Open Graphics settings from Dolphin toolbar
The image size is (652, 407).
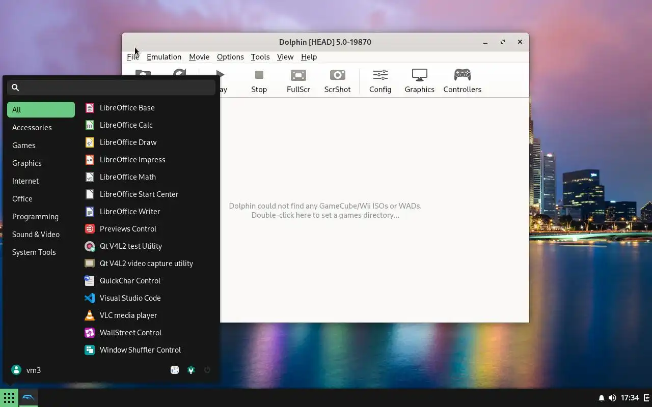[419, 81]
